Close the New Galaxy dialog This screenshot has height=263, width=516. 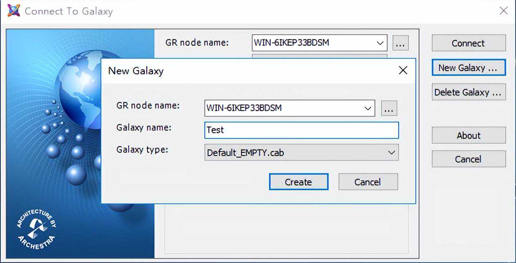(x=403, y=71)
